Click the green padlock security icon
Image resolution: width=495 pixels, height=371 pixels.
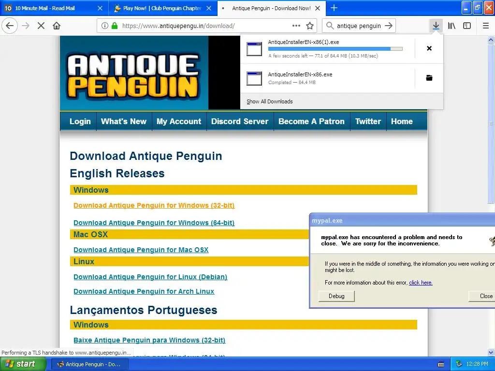(x=115, y=26)
